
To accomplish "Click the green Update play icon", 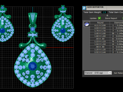I will pyautogui.click(x=99, y=18).
